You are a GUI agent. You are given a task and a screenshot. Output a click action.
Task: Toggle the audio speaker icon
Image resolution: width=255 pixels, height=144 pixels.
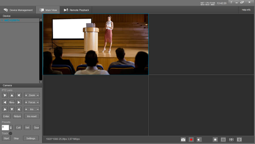[x=199, y=139]
